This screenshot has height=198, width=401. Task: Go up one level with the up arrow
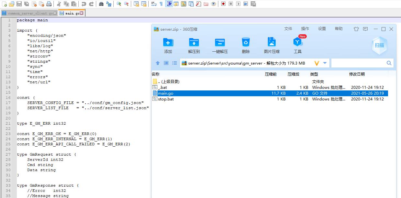[x=158, y=63]
